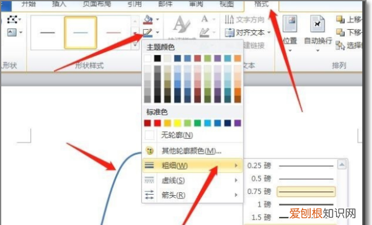The height and width of the screenshot is (225, 372).
Task: Switch to the 格式 ribbon tab
Action: pos(262,4)
